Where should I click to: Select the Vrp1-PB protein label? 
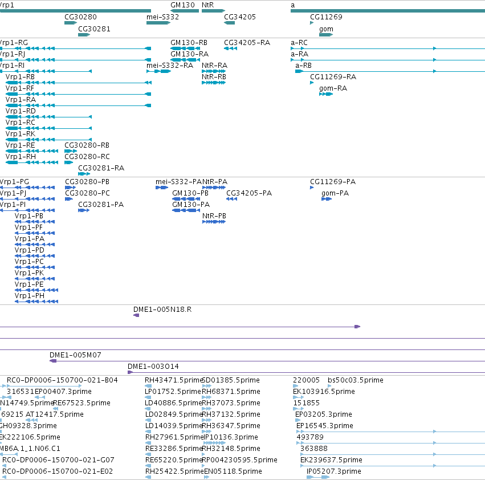coord(28,216)
